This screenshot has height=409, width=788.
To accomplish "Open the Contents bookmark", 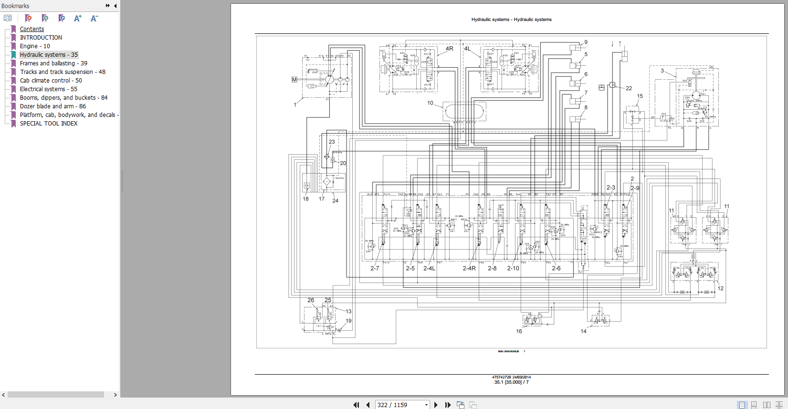I will pos(32,29).
